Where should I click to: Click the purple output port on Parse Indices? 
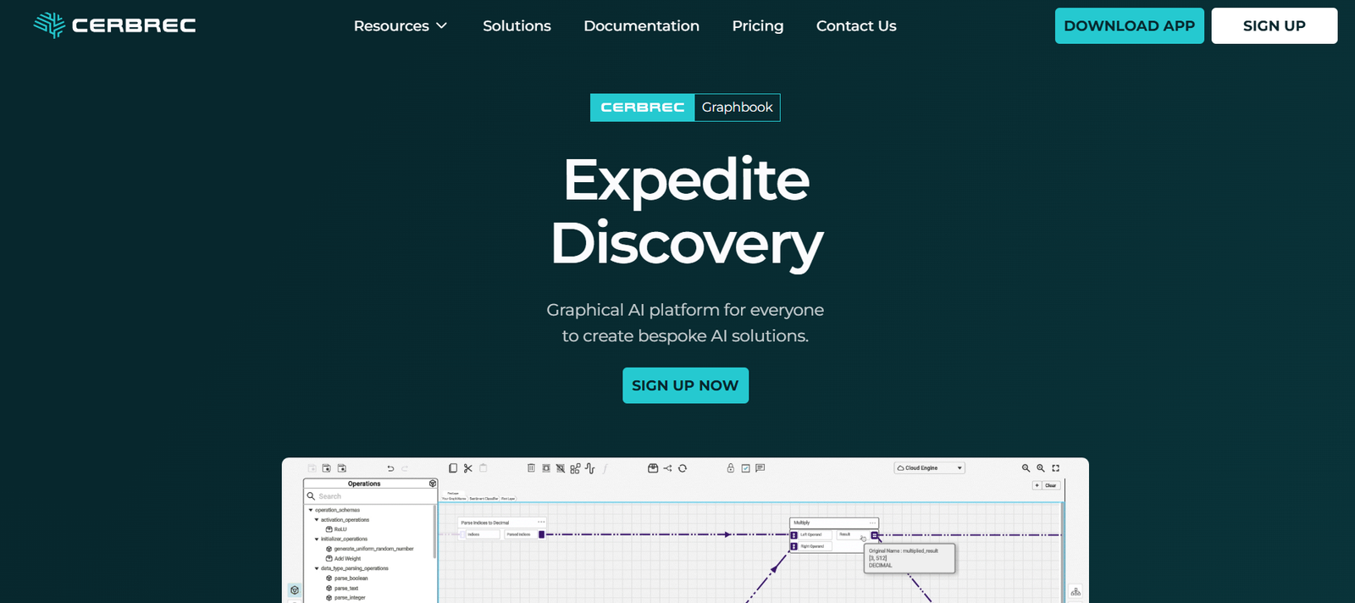tap(542, 534)
